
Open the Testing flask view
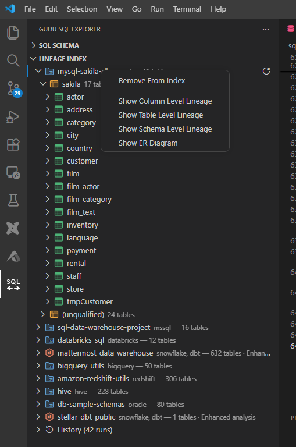point(13,200)
